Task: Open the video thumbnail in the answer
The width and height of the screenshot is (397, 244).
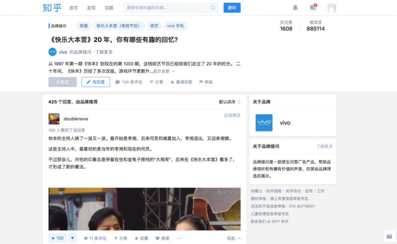Action: pos(144,209)
